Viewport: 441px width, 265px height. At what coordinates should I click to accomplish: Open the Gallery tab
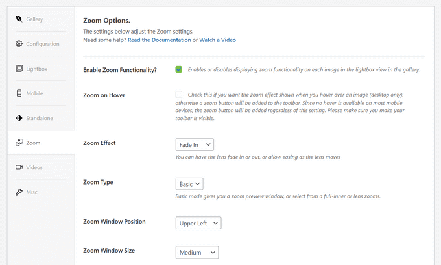[41, 19]
